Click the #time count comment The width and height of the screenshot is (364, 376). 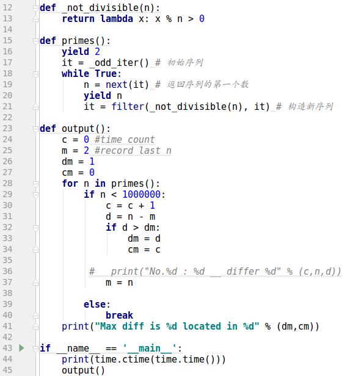point(125,140)
